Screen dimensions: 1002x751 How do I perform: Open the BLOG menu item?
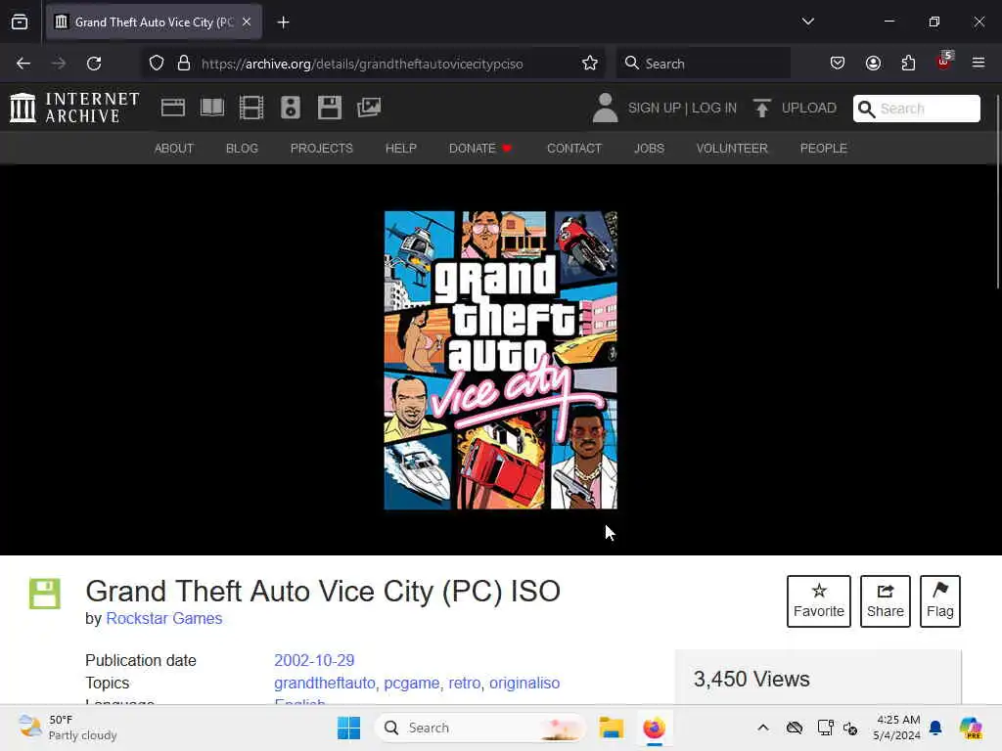point(242,149)
